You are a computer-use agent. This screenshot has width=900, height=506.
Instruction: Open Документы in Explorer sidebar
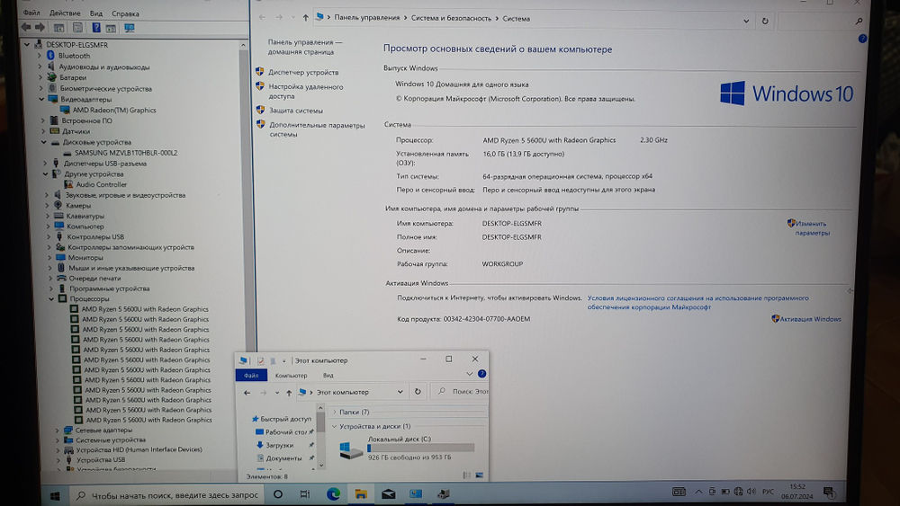[x=283, y=458]
